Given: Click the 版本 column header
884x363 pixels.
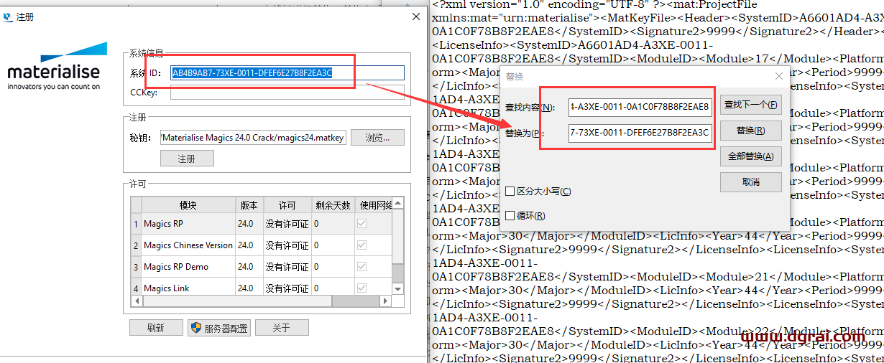Looking at the screenshot, I should [249, 205].
